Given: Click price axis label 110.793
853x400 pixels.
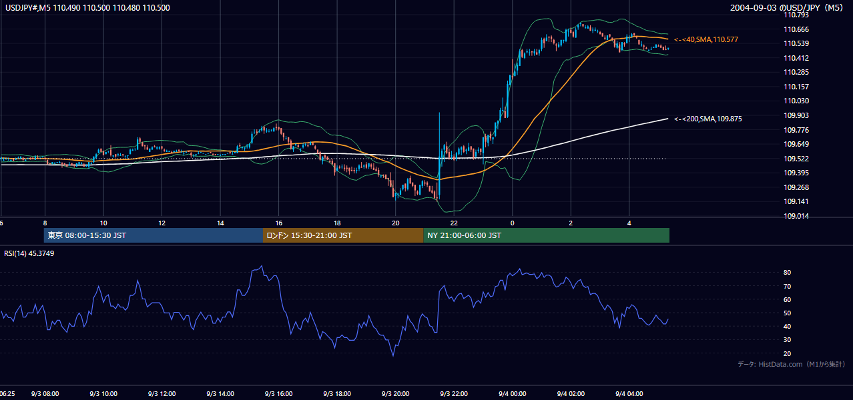Looking at the screenshot, I should (795, 15).
